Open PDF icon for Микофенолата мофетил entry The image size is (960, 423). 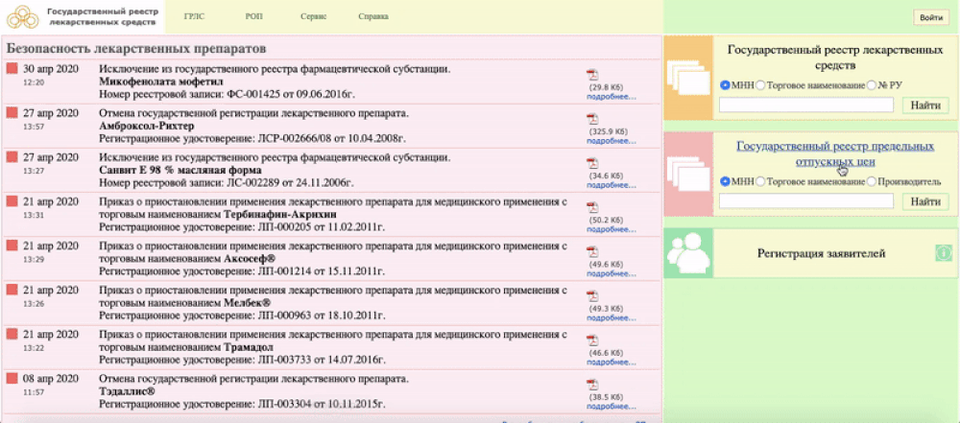(592, 75)
